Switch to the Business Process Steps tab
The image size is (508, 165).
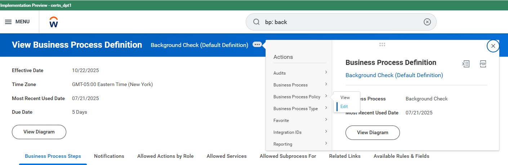(x=53, y=156)
